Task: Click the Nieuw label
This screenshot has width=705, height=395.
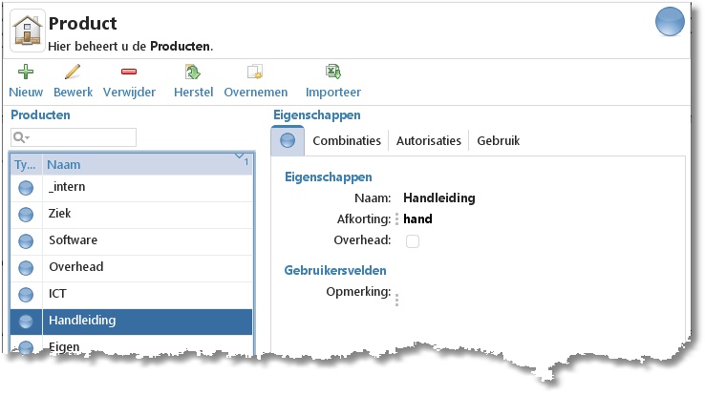Action: (26, 92)
